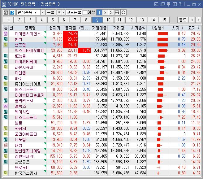
Task: Click the pin icon in title bar
Action: click(168, 4)
